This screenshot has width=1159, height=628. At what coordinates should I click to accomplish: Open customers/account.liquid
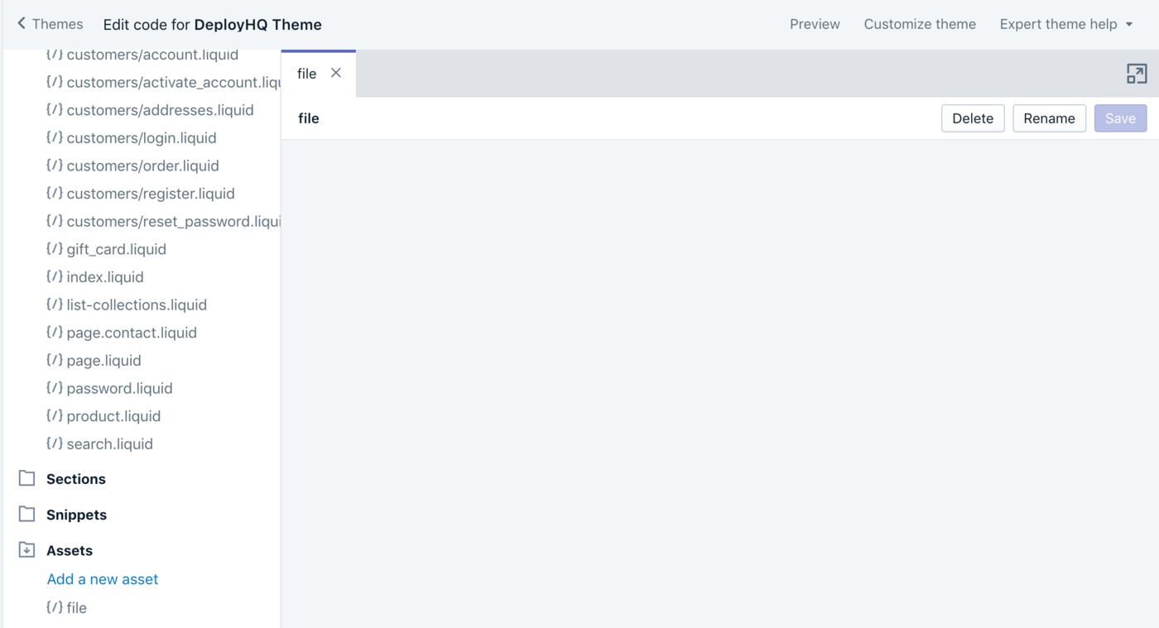(x=152, y=55)
